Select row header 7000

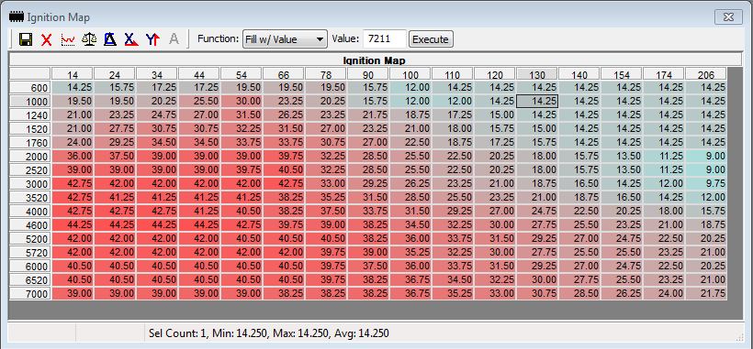pos(30,294)
